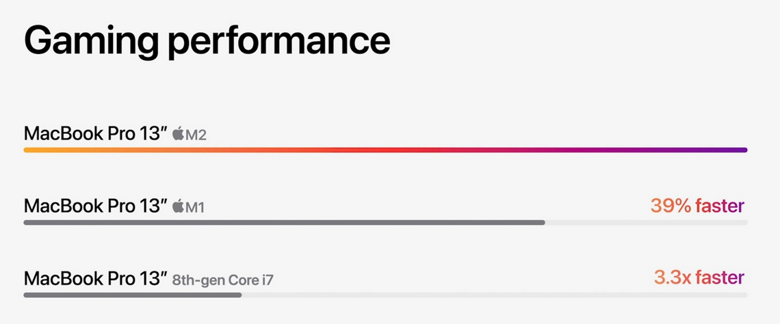
Task: Click the word "performance" in the heading
Action: 278,42
